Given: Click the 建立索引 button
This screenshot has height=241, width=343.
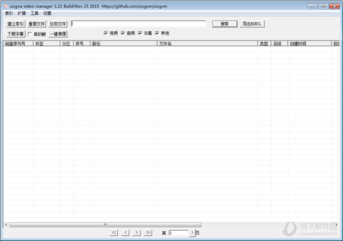Looking at the screenshot, I should click(15, 24).
